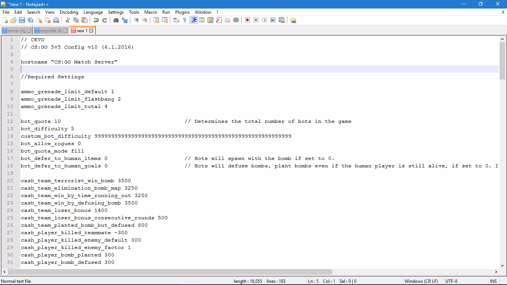Run macro multiple times icon

(x=273, y=20)
